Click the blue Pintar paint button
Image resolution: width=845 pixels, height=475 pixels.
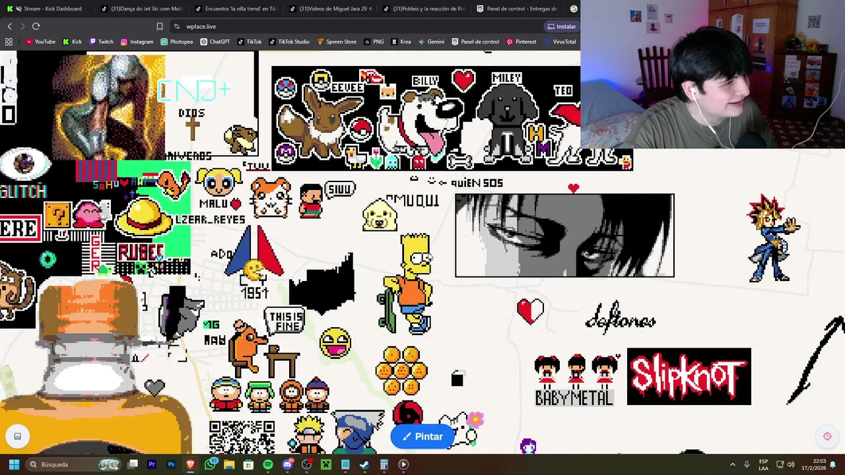(422, 436)
